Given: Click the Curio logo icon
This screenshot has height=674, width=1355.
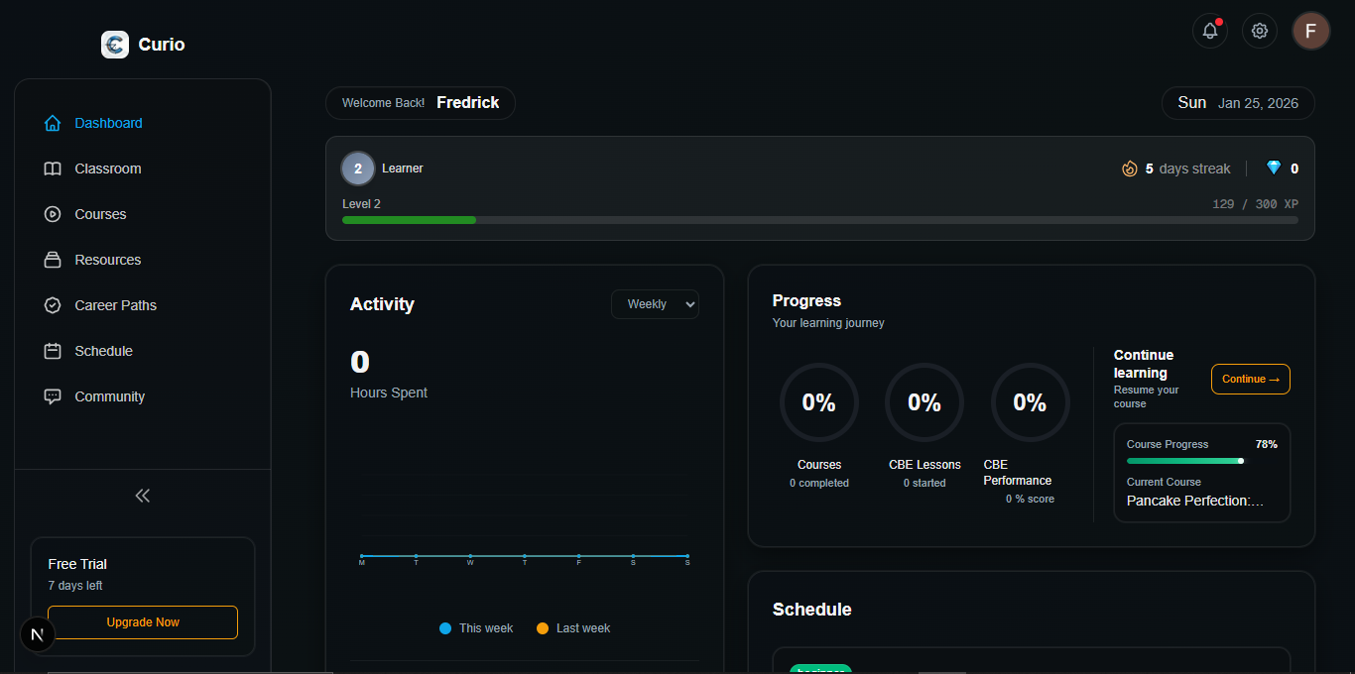Looking at the screenshot, I should [115, 45].
